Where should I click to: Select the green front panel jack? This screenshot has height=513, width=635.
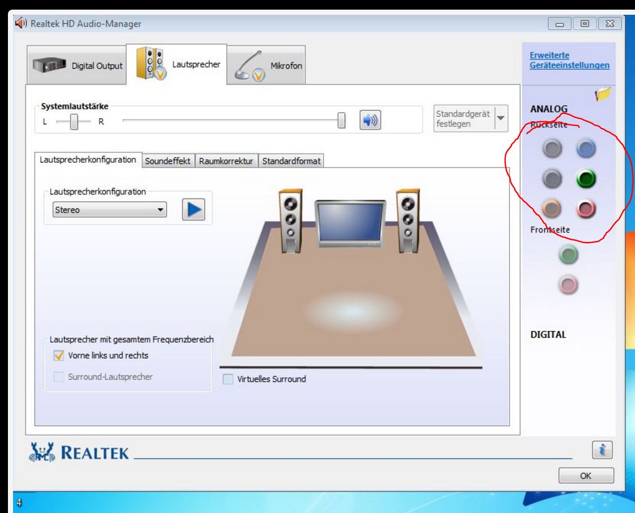tap(569, 255)
